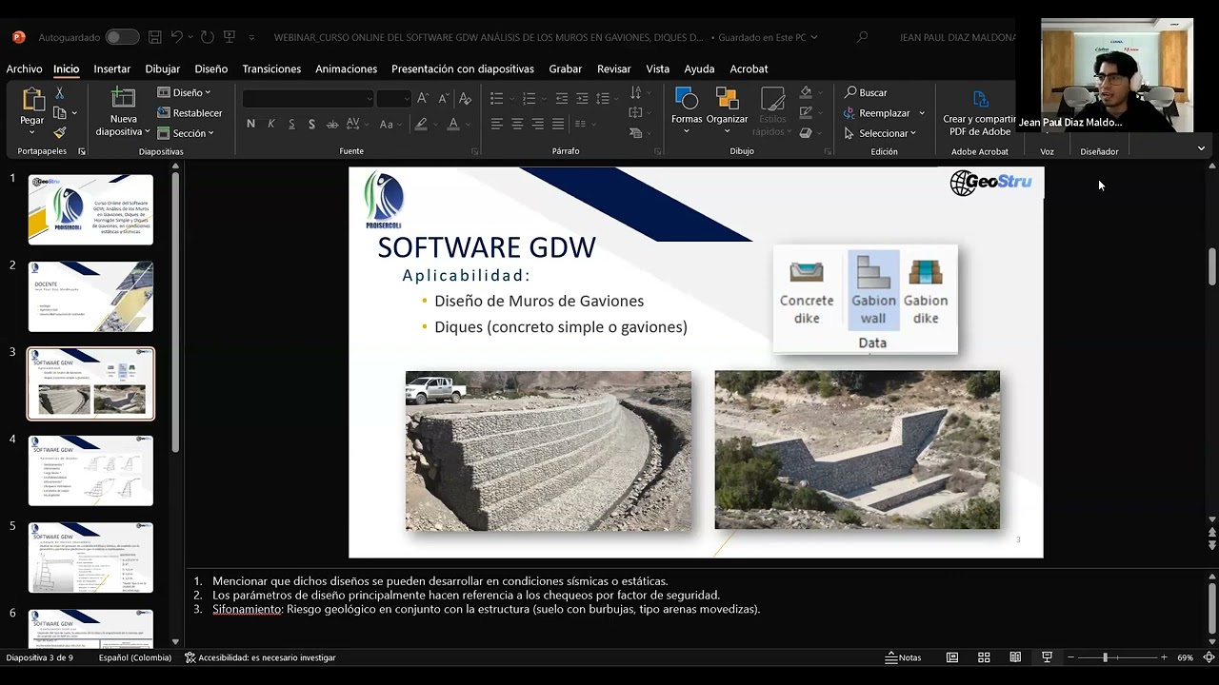Open the Organizar dropdown
Viewport: 1219px width, 685px height.
[x=727, y=110]
